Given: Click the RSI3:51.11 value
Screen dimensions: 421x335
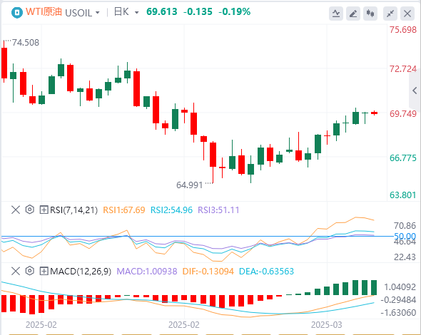Looking at the screenshot, I should (218, 210).
